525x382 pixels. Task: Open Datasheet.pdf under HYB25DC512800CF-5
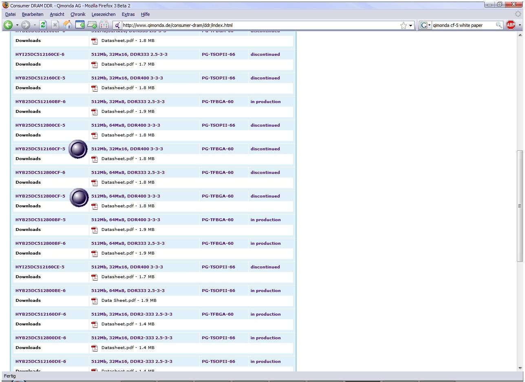coord(128,206)
